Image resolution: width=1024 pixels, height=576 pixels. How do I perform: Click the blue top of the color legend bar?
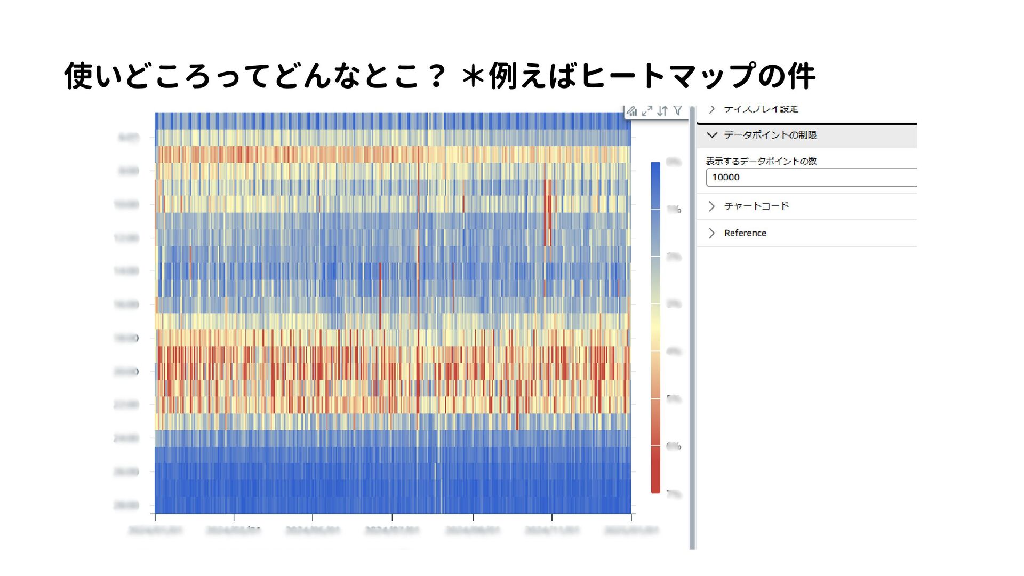(x=655, y=185)
